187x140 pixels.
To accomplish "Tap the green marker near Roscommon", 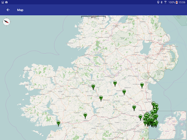I will pos(93,87).
